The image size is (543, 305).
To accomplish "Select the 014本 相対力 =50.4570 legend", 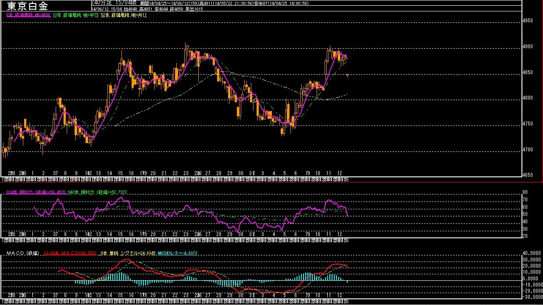I will coord(36,192).
